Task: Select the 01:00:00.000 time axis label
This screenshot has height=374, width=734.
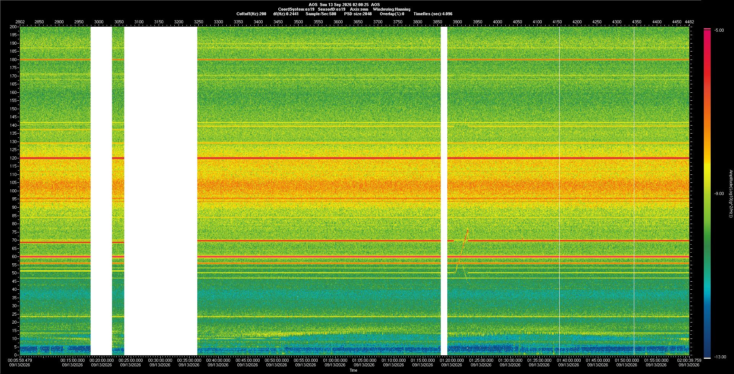Action: [335, 360]
